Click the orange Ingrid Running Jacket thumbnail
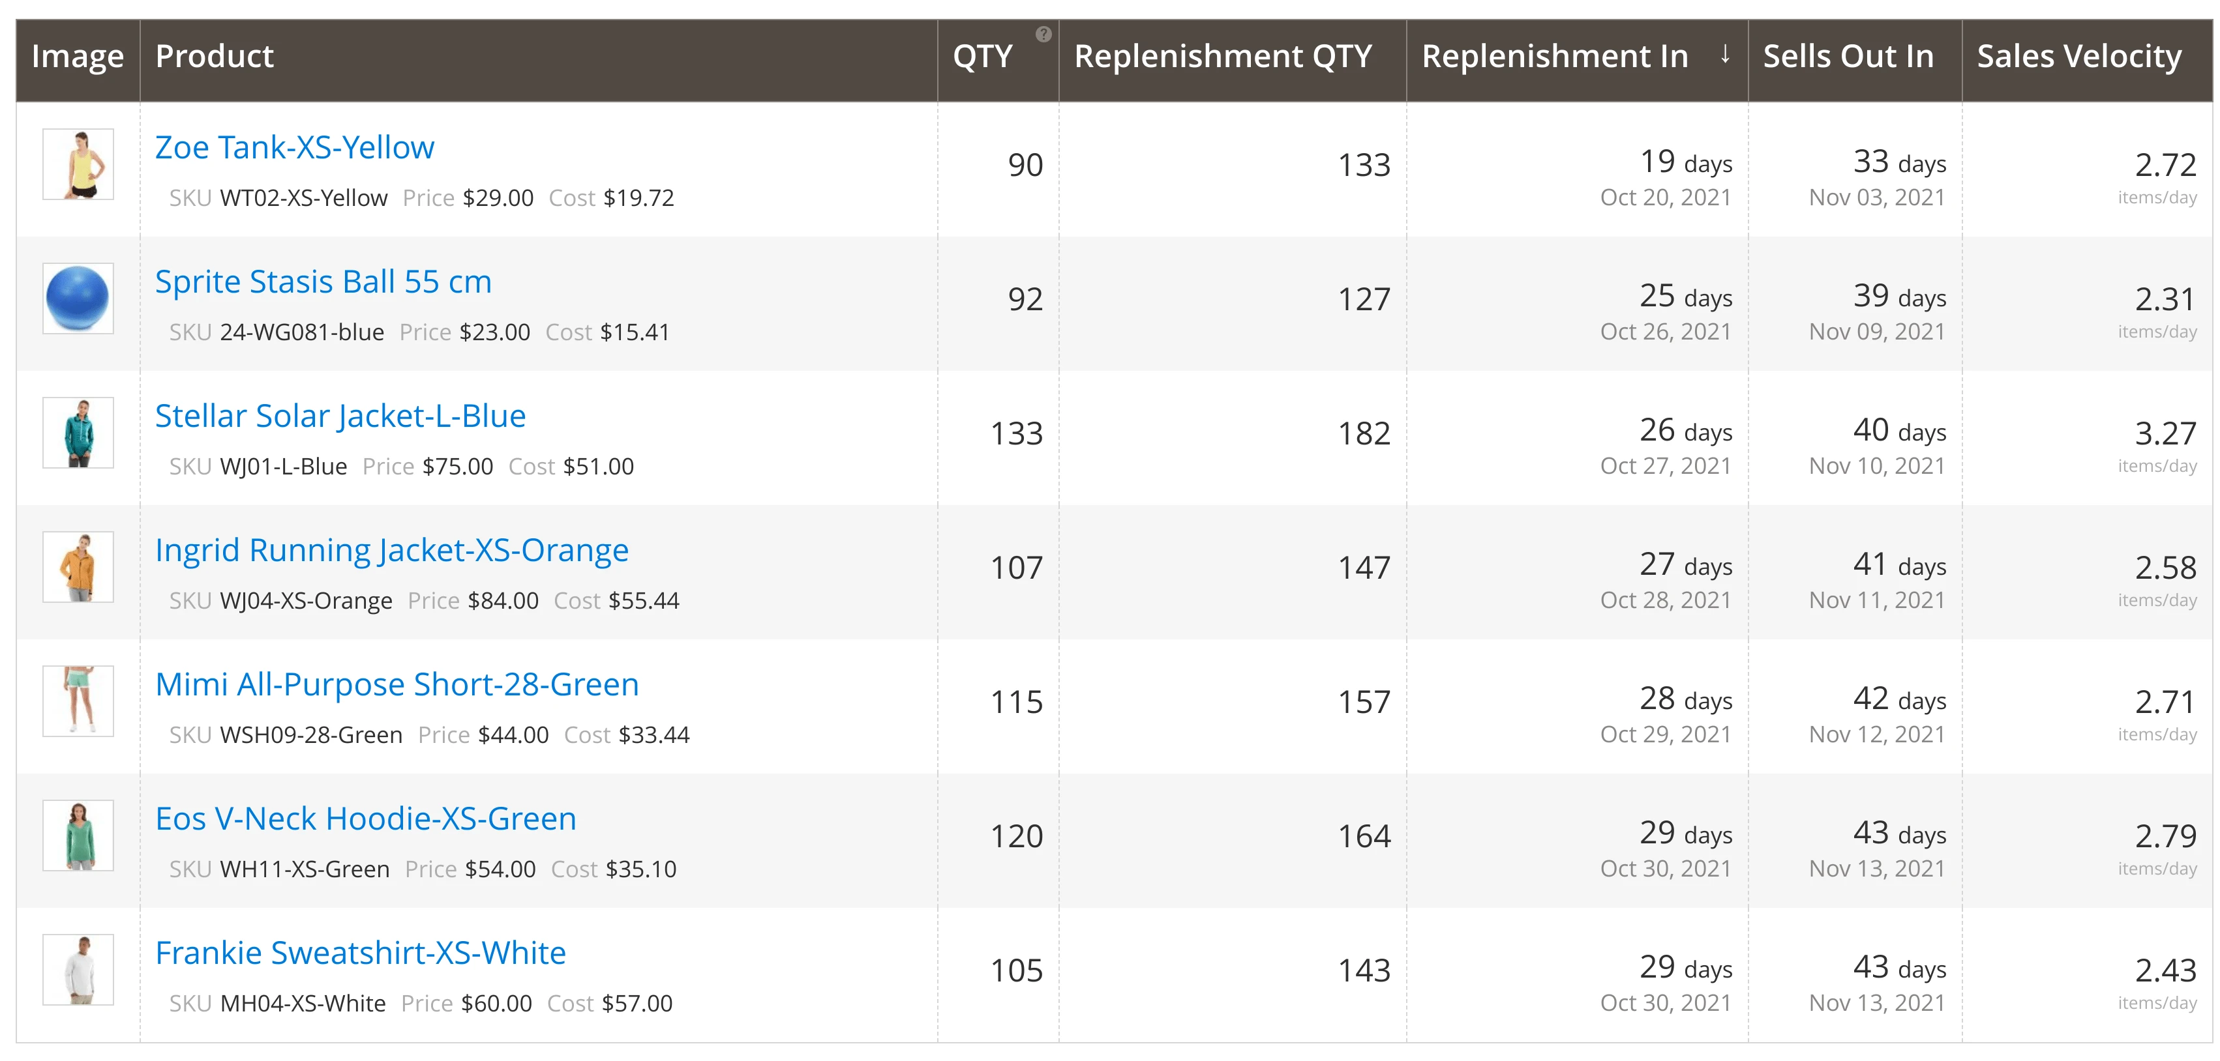The width and height of the screenshot is (2220, 1061). (x=78, y=568)
